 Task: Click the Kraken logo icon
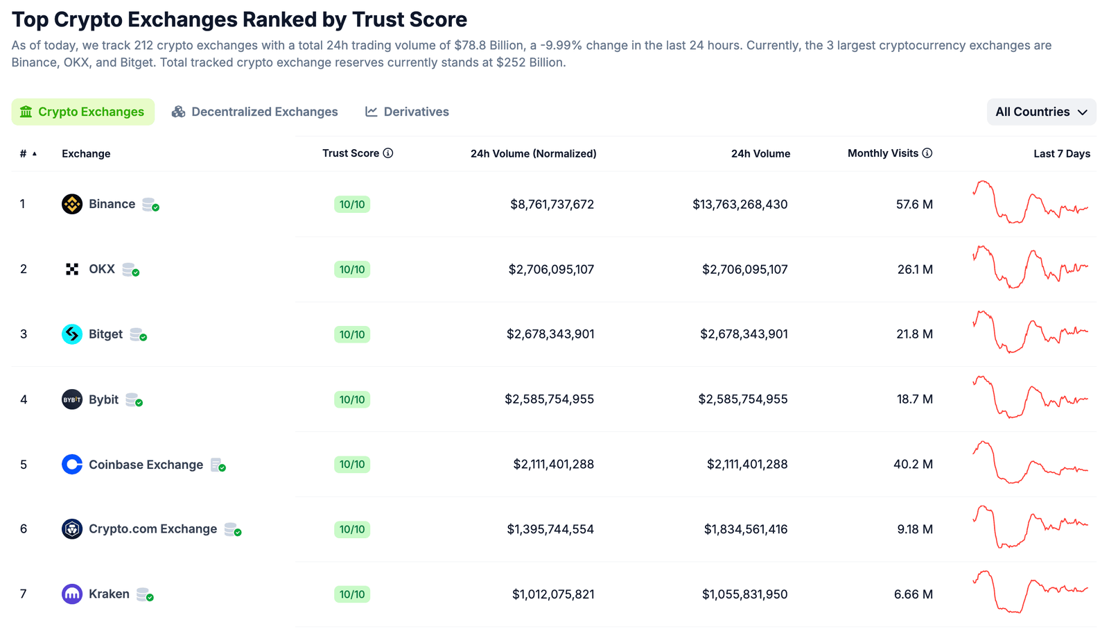(72, 594)
